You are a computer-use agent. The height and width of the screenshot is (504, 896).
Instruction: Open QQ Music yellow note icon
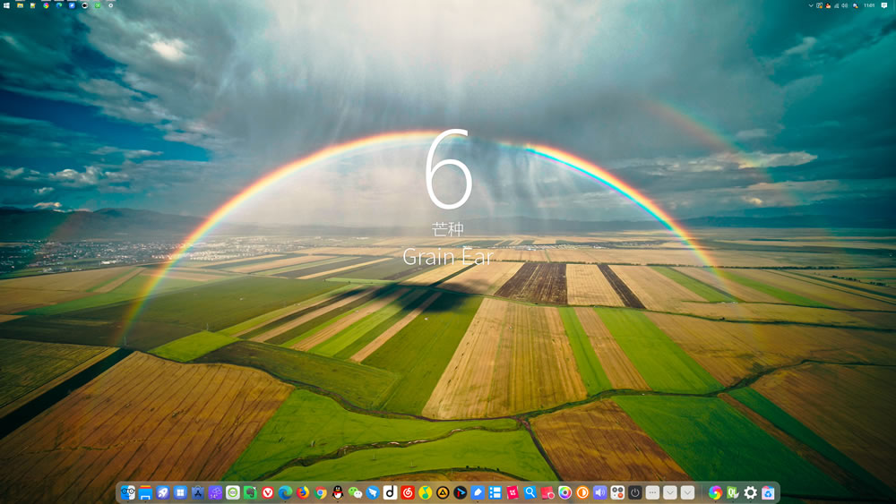coord(425,492)
